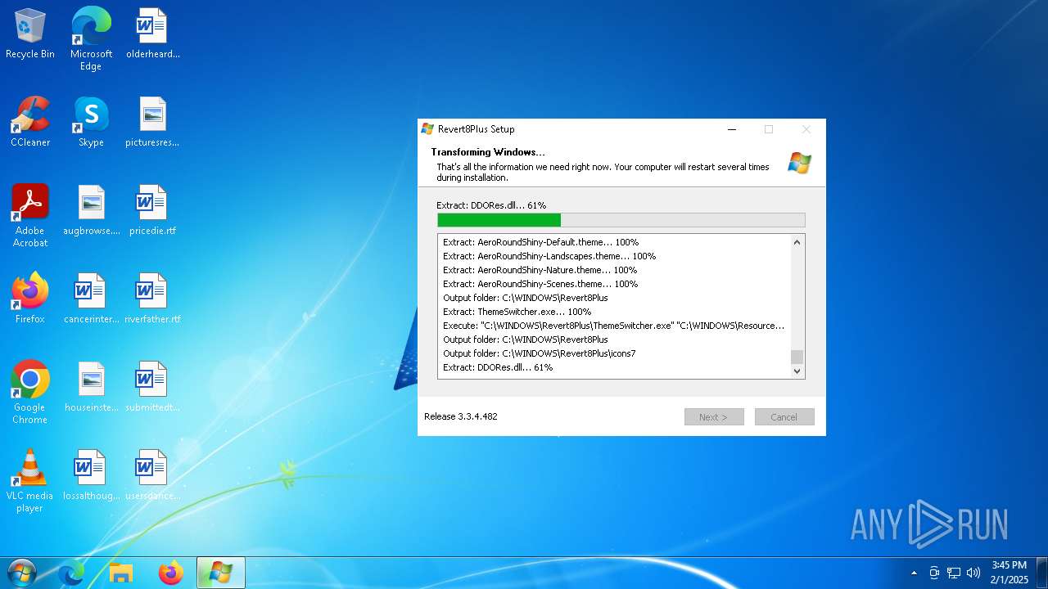Select the houseinste image file icon
The width and height of the screenshot is (1048, 589).
(91, 387)
